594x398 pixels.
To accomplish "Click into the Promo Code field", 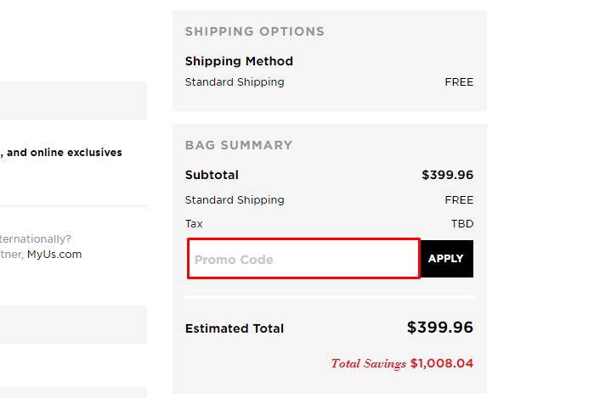I will pyautogui.click(x=304, y=259).
